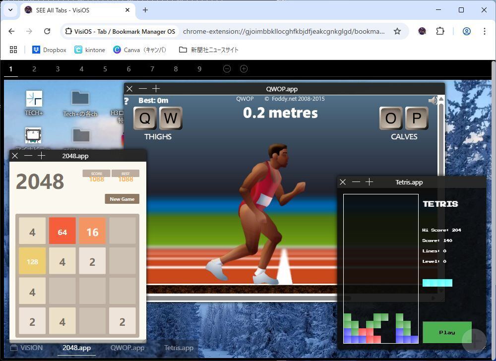Mute the QWOP game sound
Image resolution: width=496 pixels, height=361 pixels.
pos(433,101)
